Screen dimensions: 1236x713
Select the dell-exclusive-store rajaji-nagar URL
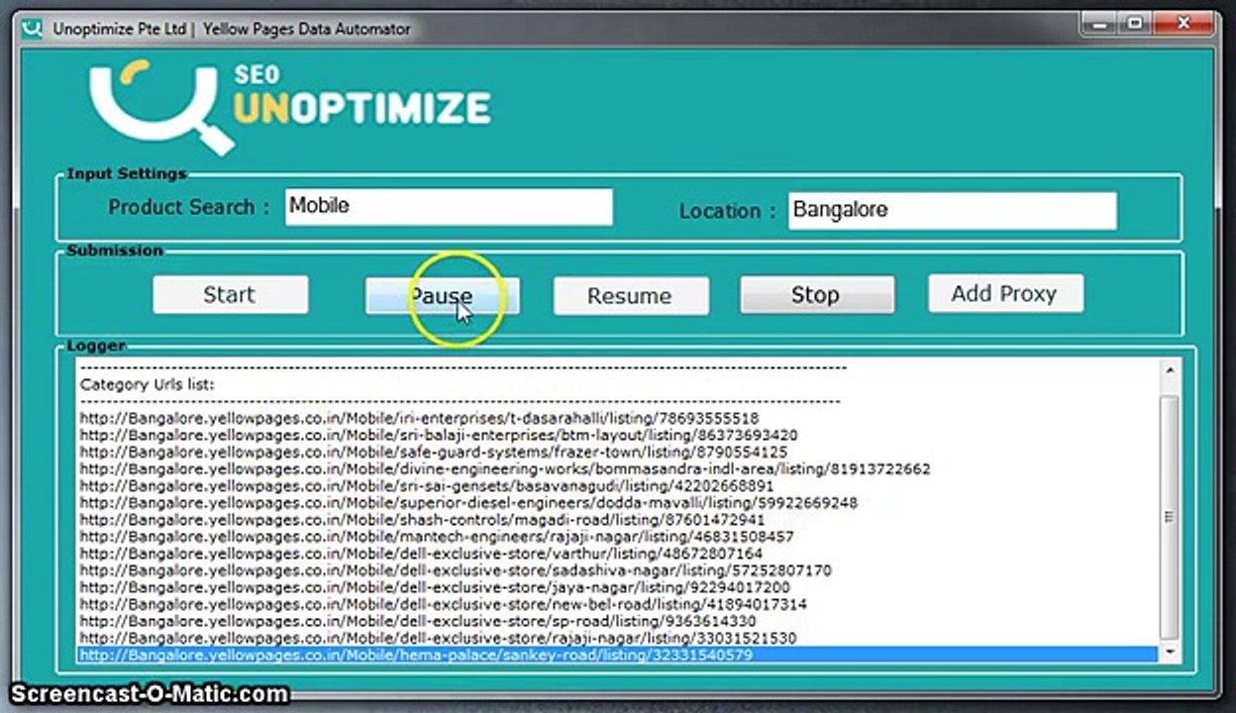point(438,638)
